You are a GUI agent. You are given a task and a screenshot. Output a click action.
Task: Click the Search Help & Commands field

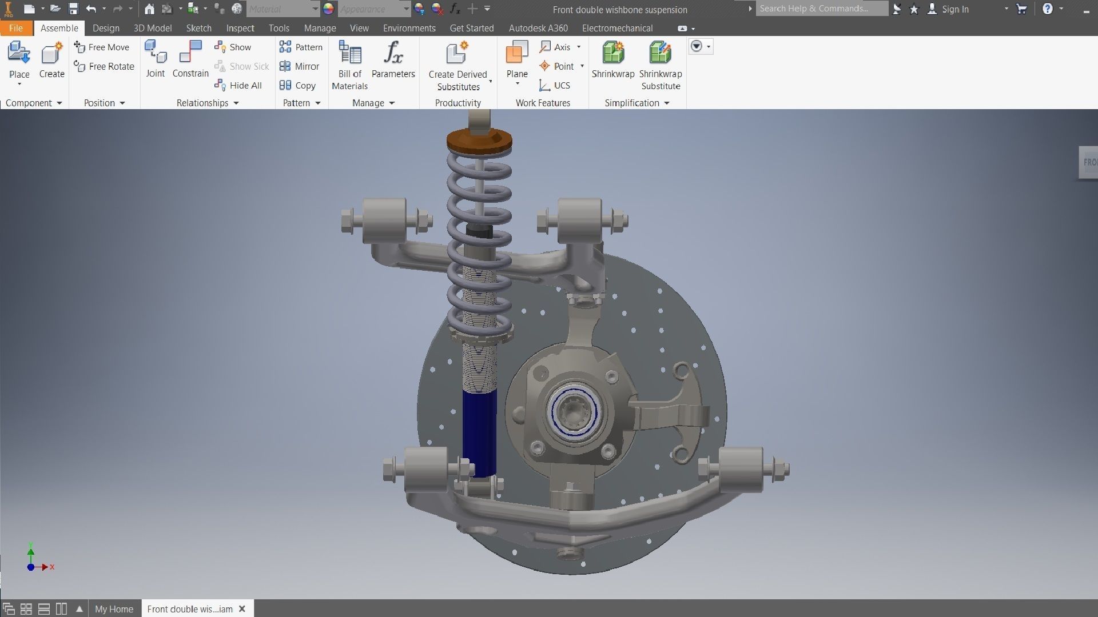(821, 9)
